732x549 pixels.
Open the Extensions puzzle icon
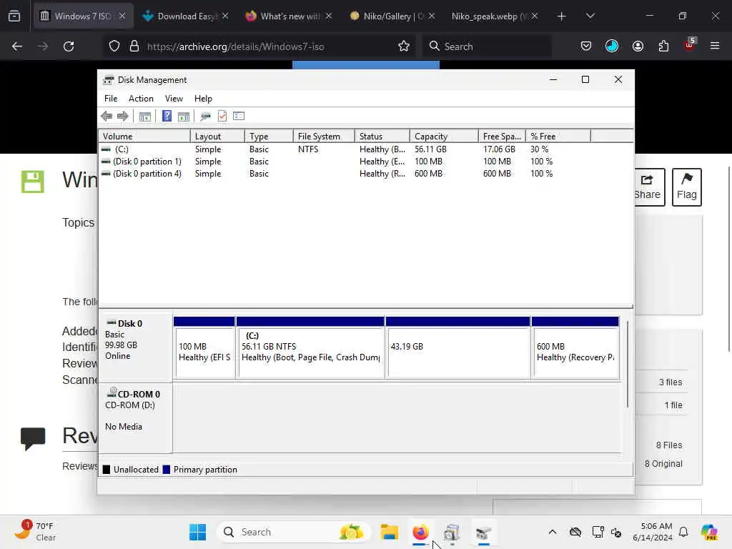[x=663, y=46]
